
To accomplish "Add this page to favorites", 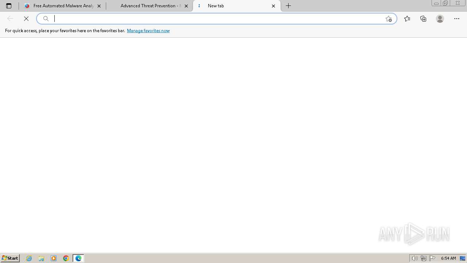I will (389, 19).
